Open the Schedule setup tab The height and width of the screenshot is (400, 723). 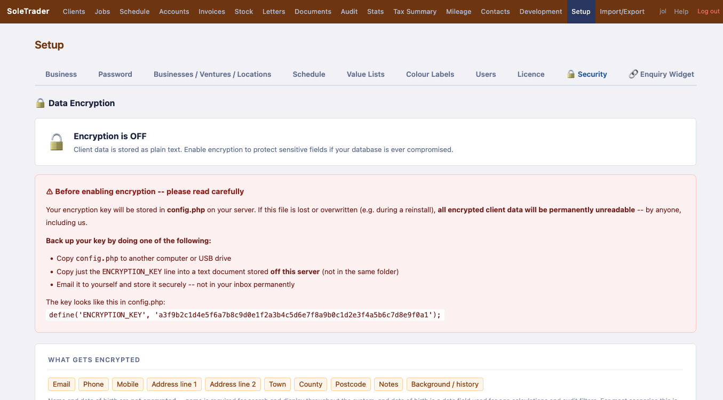[x=309, y=74]
